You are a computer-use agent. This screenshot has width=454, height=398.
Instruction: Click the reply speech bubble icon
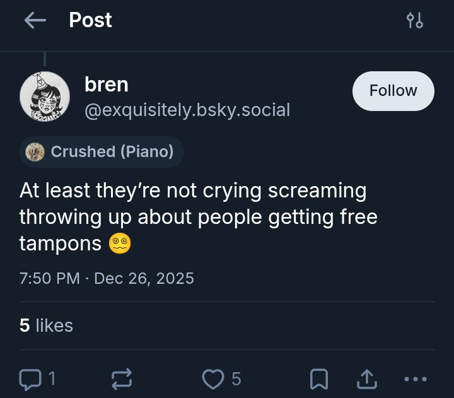pyautogui.click(x=30, y=378)
